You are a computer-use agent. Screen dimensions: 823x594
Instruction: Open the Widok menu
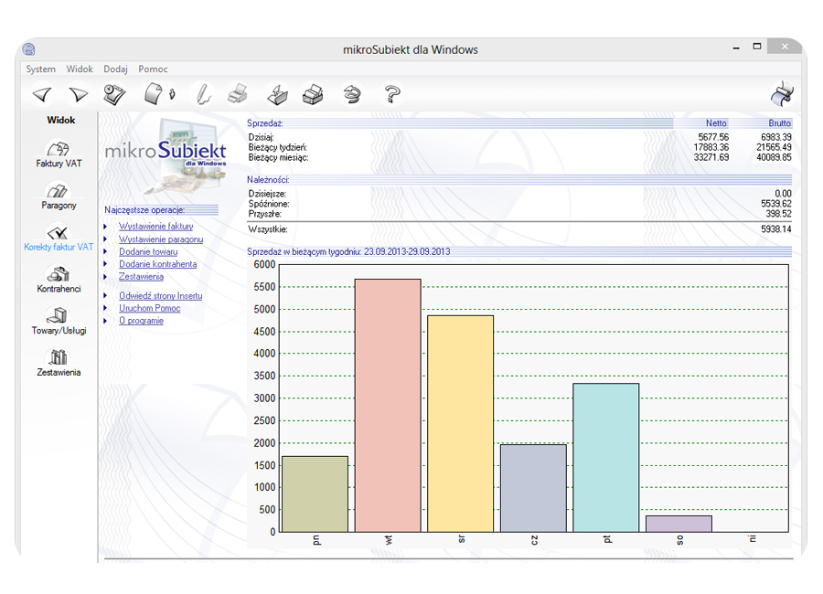[x=80, y=69]
